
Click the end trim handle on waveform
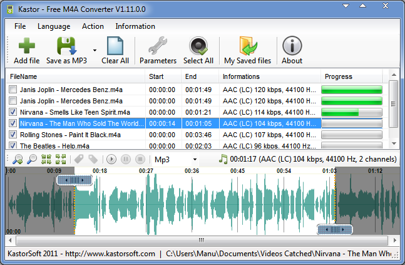[x=335, y=229]
